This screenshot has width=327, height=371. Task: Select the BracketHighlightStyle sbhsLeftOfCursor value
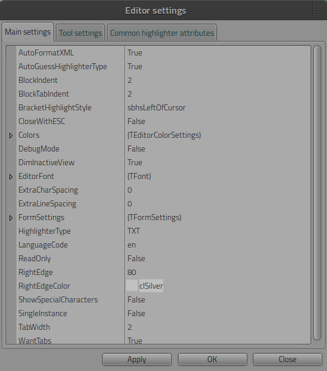tap(157, 107)
